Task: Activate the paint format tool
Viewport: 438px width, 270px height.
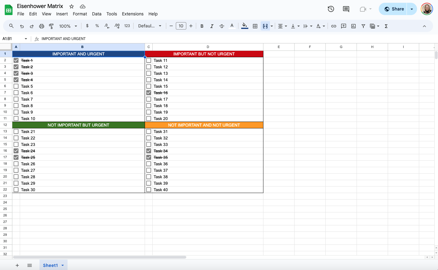Action: pyautogui.click(x=52, y=26)
